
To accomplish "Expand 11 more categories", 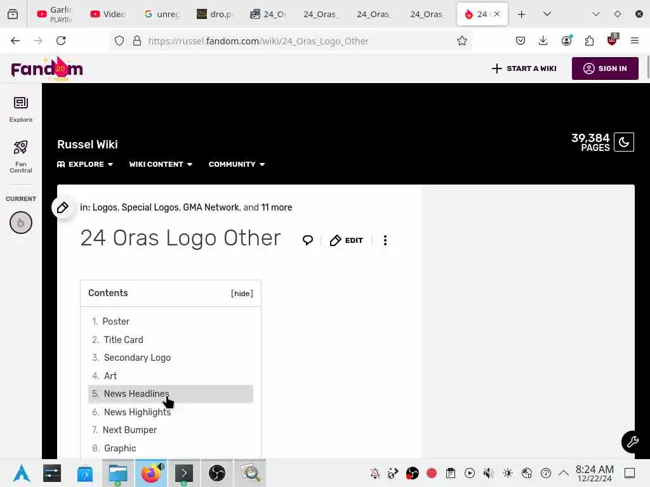I will click(277, 207).
